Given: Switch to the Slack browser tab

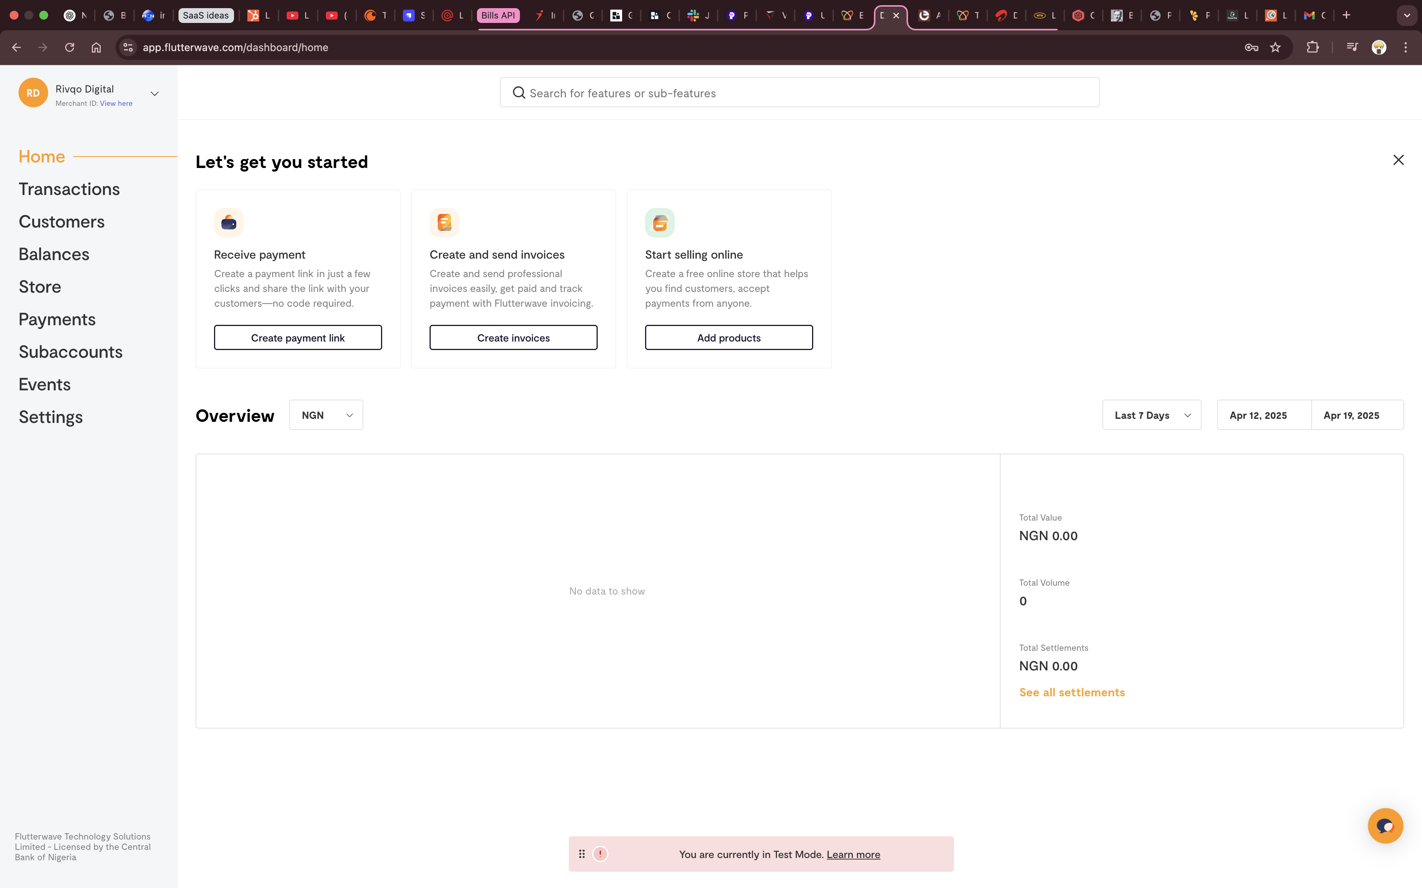Looking at the screenshot, I should (x=699, y=16).
